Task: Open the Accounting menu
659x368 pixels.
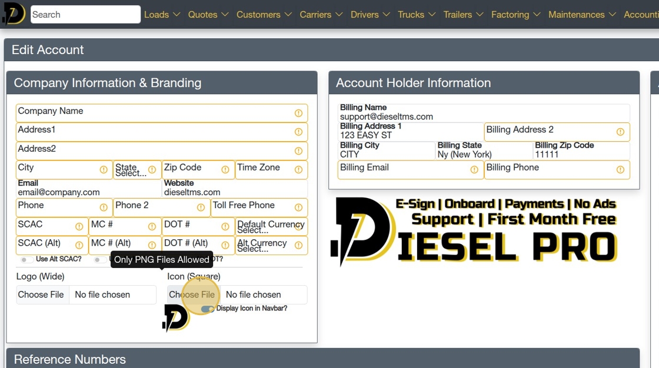Action: coord(641,14)
